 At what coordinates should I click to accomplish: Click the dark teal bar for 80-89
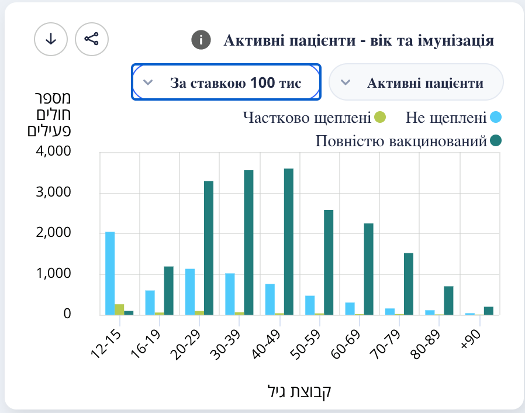[x=448, y=300]
